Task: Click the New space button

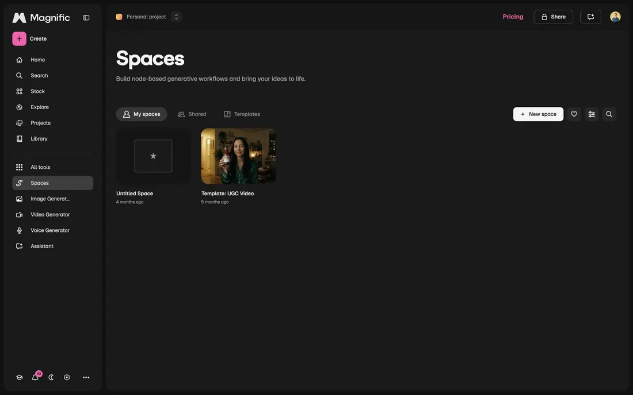Action: pos(537,114)
